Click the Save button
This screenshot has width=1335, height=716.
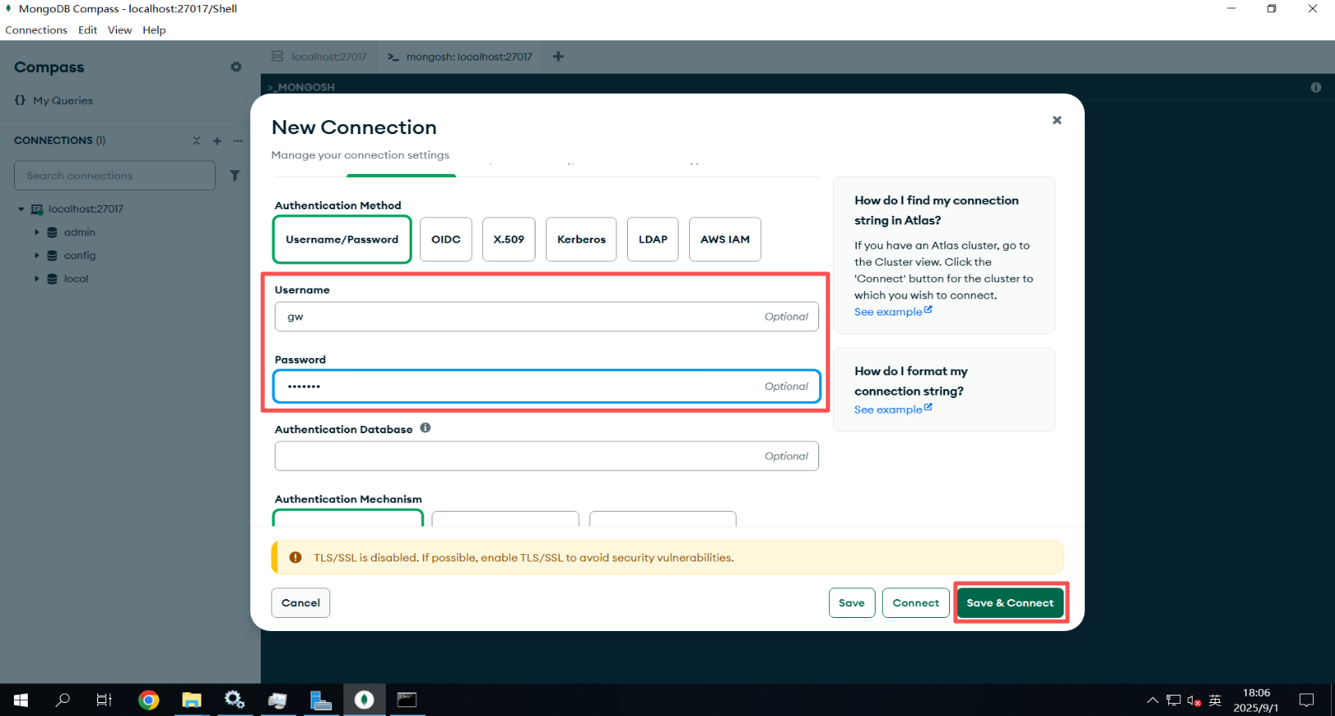coord(852,603)
